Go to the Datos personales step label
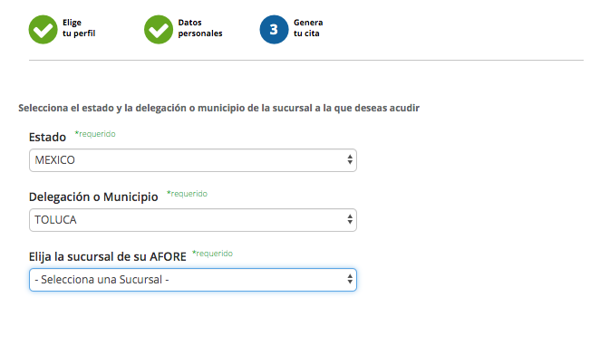The height and width of the screenshot is (345, 590). coord(199,28)
